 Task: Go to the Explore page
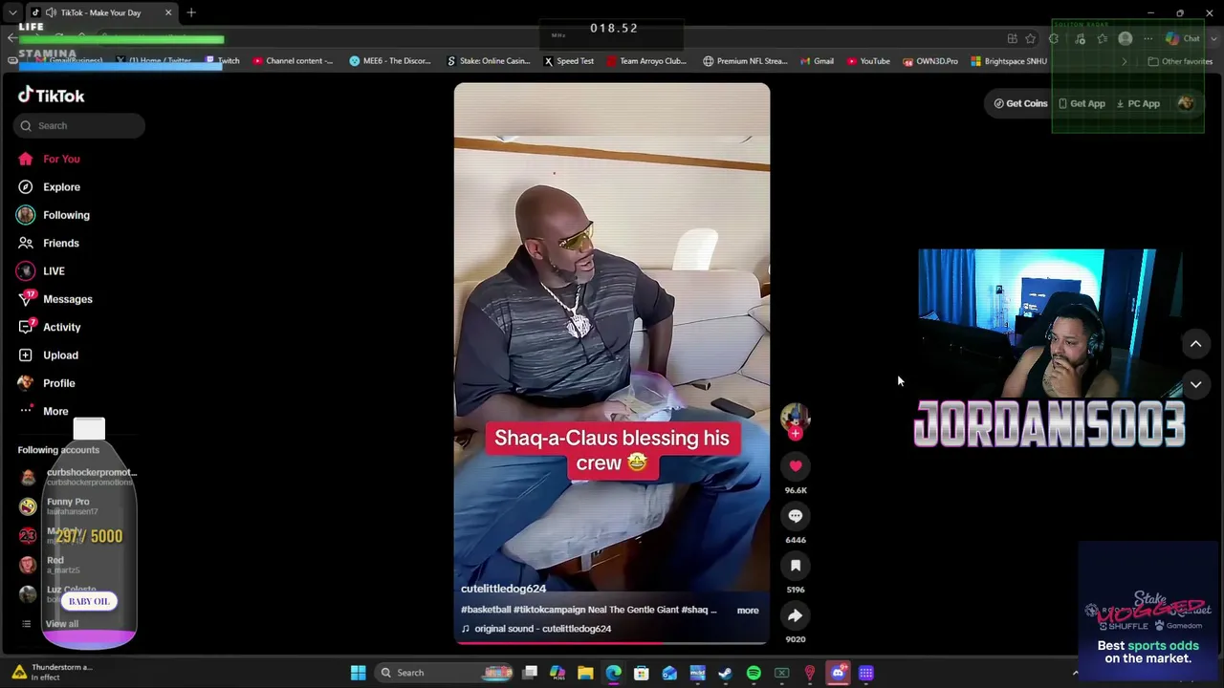tap(48, 187)
